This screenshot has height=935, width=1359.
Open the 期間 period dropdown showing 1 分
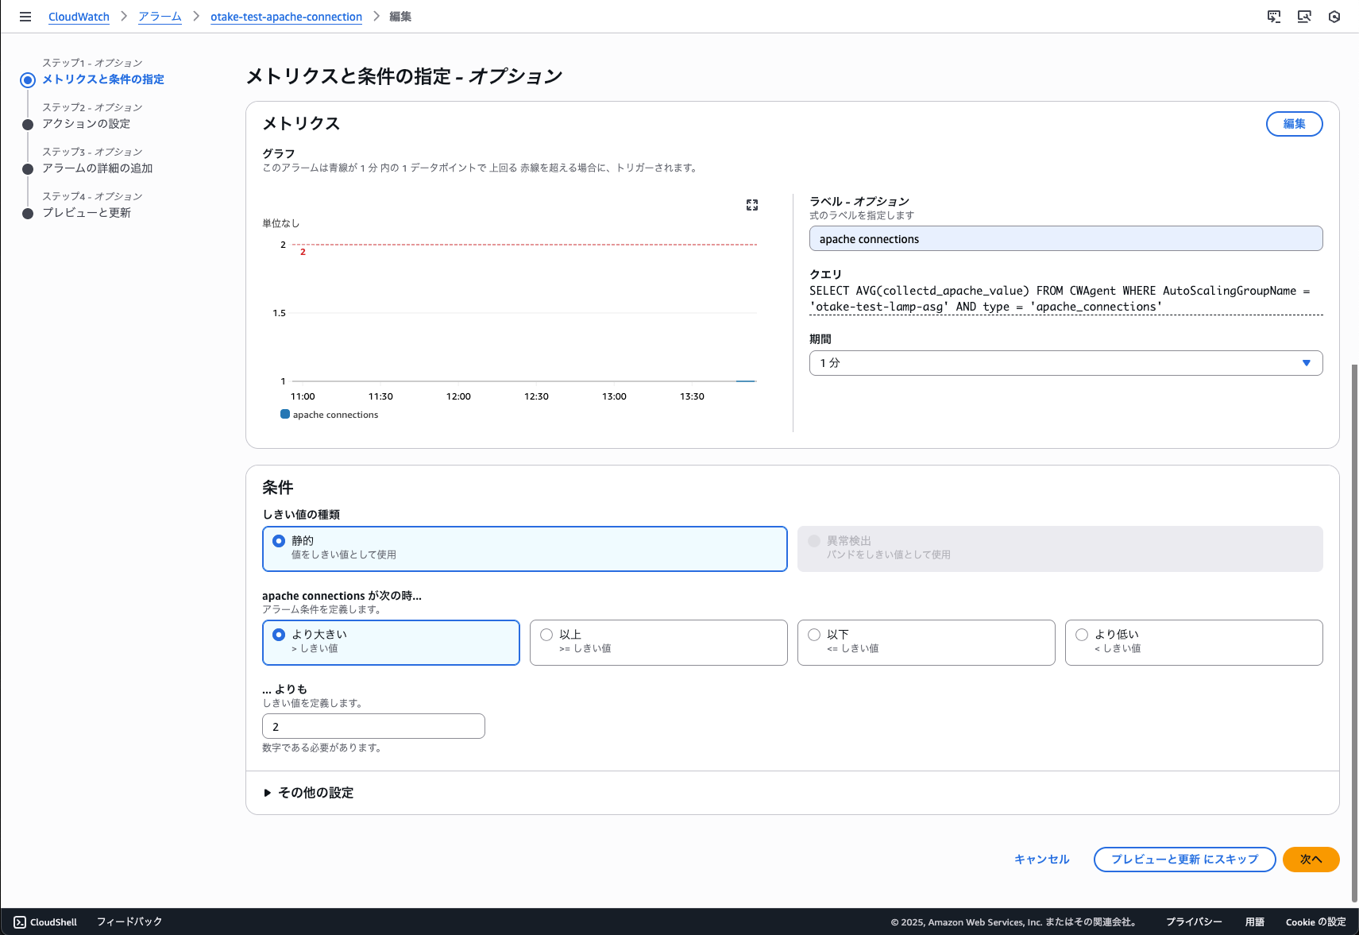coord(1065,363)
